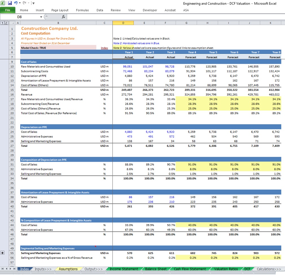
Task: Open the Developer ribbon tab
Action: [150, 10]
